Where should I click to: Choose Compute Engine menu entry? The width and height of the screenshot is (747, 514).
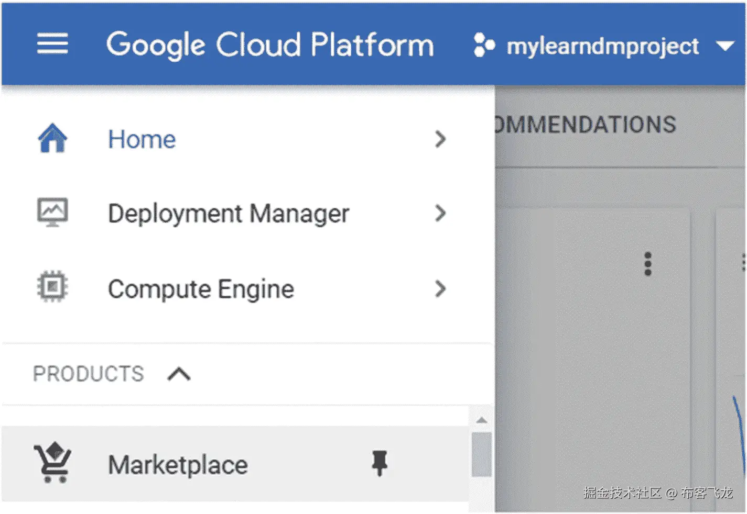(x=201, y=289)
